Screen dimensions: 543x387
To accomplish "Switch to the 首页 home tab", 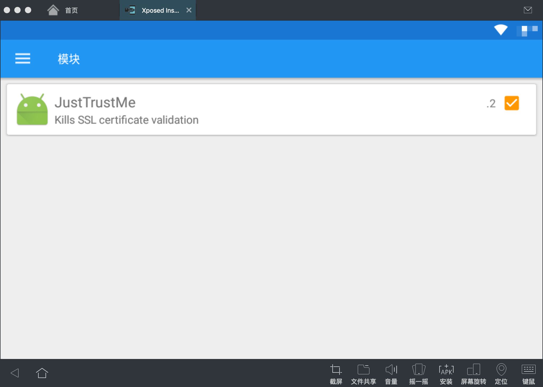I will (63, 10).
